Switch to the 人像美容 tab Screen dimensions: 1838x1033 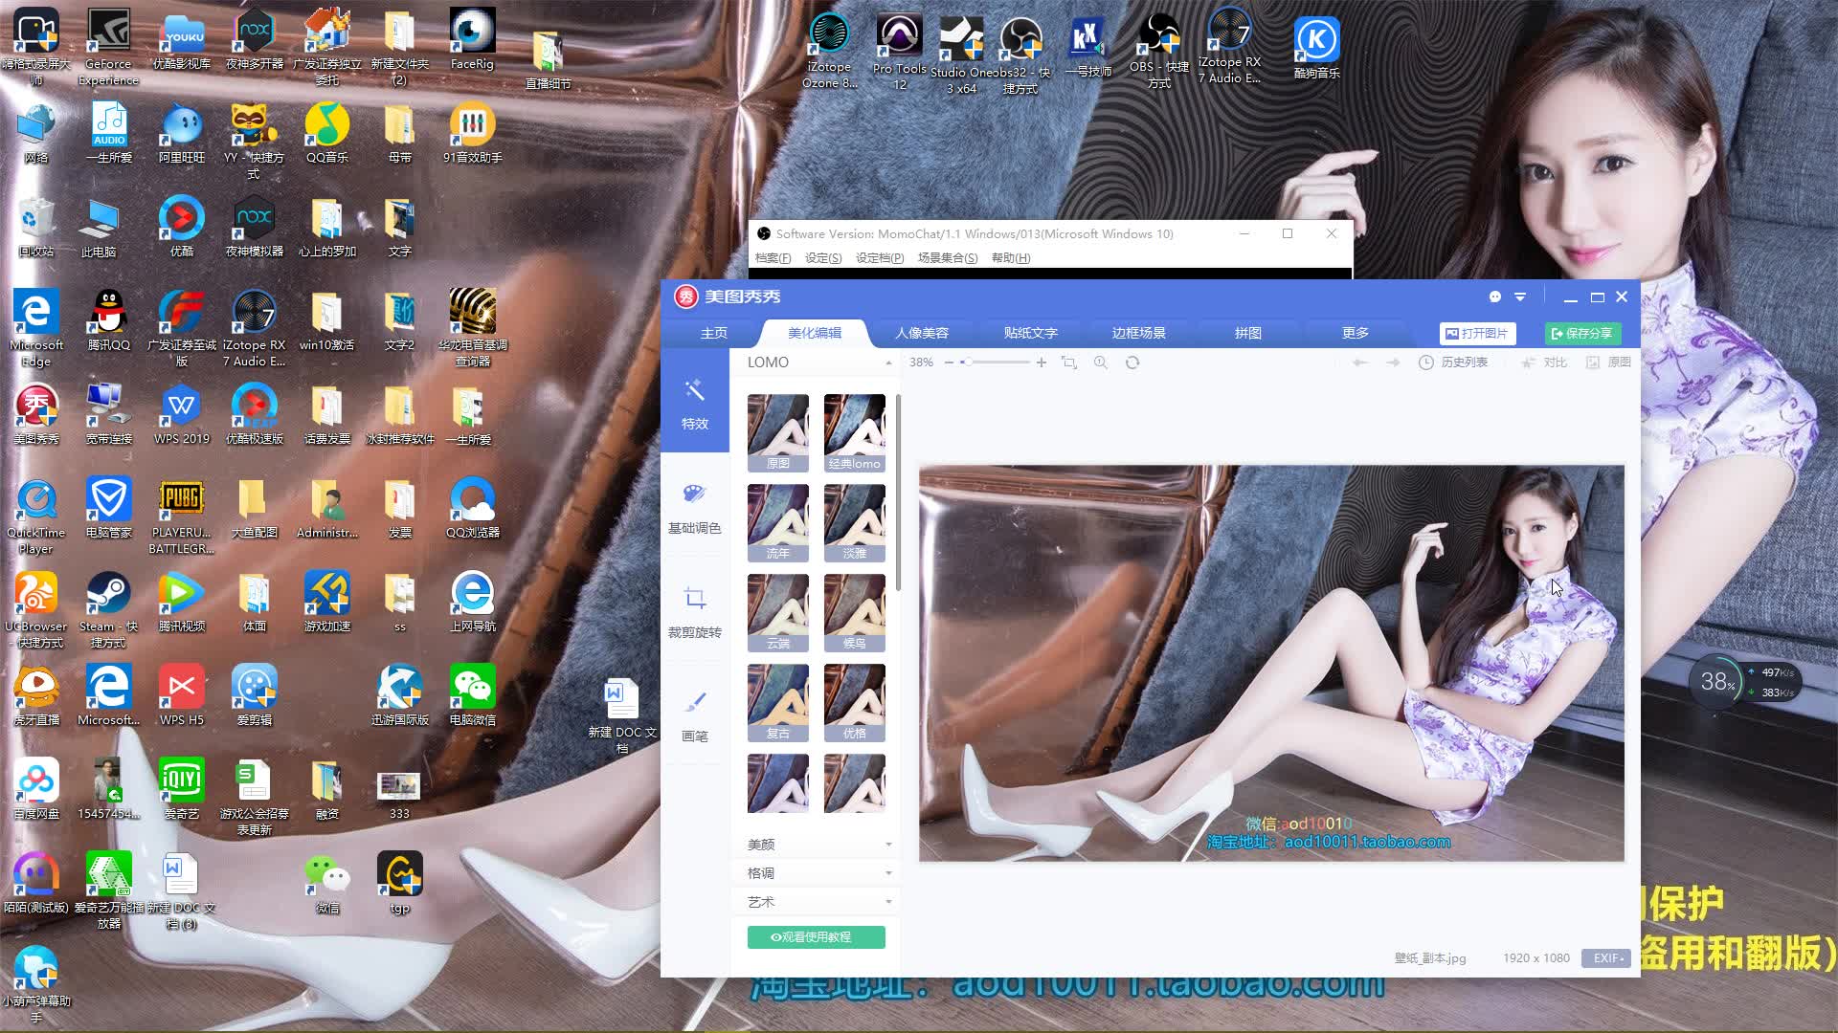click(921, 333)
